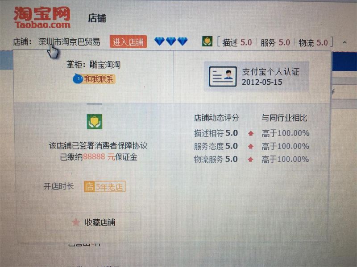Click 物流 5.0 rating in header
The height and width of the screenshot is (267, 357).
click(x=313, y=42)
